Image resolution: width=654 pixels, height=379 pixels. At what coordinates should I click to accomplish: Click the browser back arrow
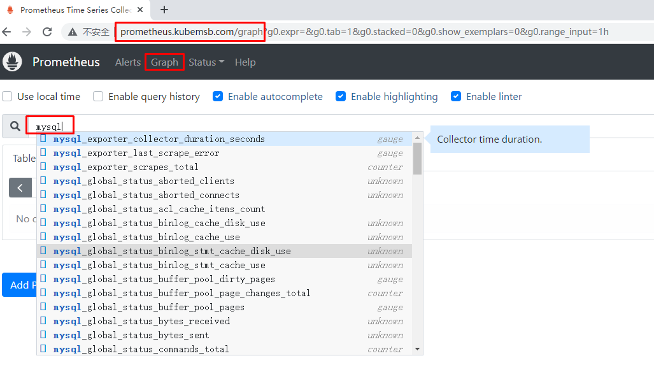pyautogui.click(x=6, y=32)
